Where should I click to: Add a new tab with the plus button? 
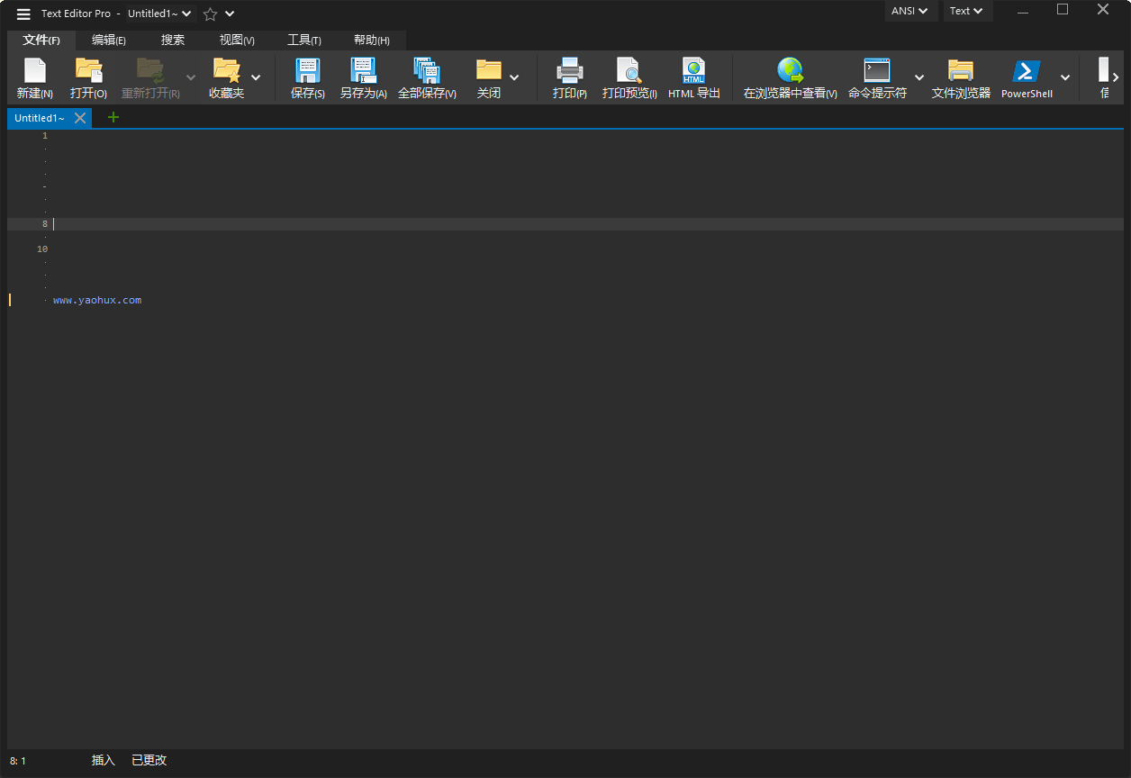(113, 117)
